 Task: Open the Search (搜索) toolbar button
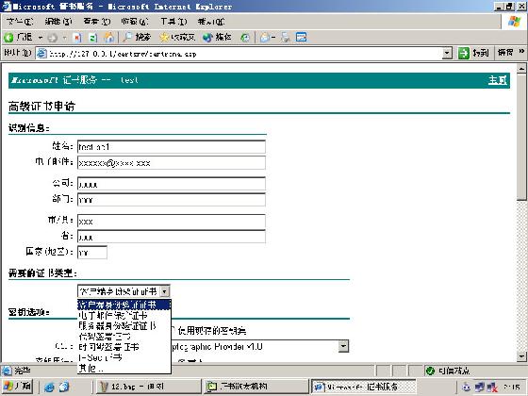[x=137, y=37]
